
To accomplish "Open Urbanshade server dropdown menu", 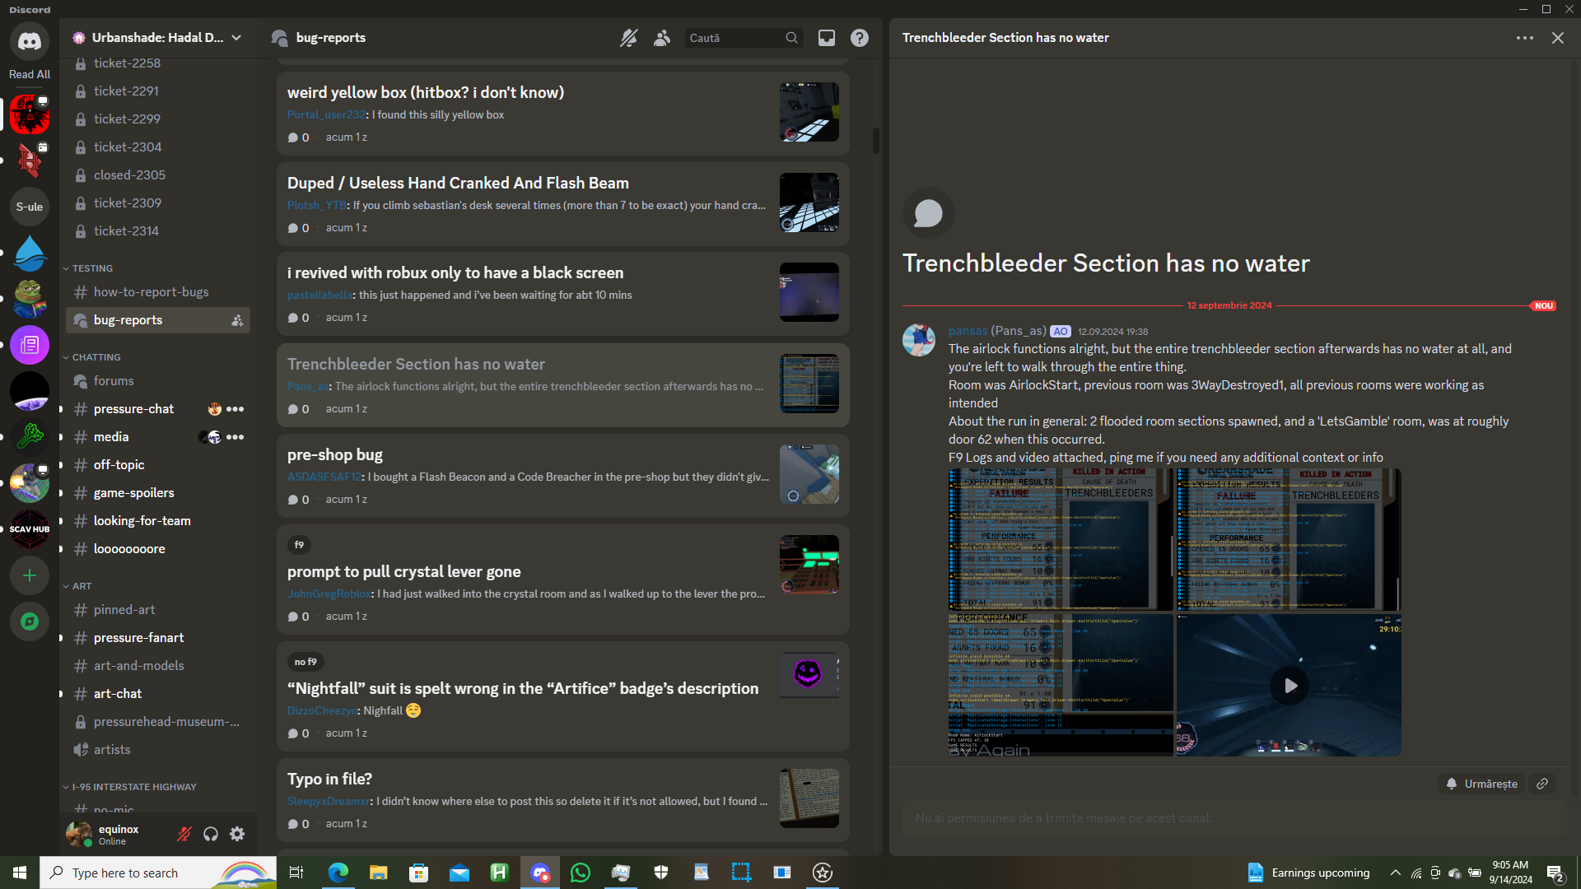I will pyautogui.click(x=236, y=38).
